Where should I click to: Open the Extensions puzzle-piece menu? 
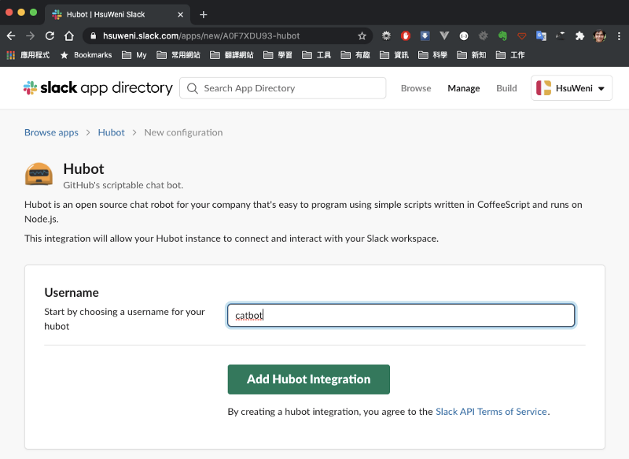pos(579,35)
